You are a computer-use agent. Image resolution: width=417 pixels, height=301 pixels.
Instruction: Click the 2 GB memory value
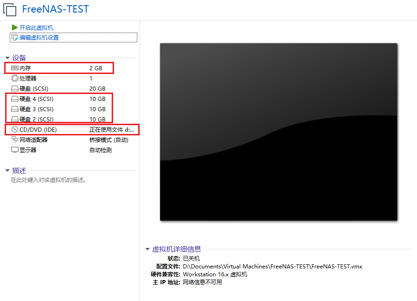[96, 68]
